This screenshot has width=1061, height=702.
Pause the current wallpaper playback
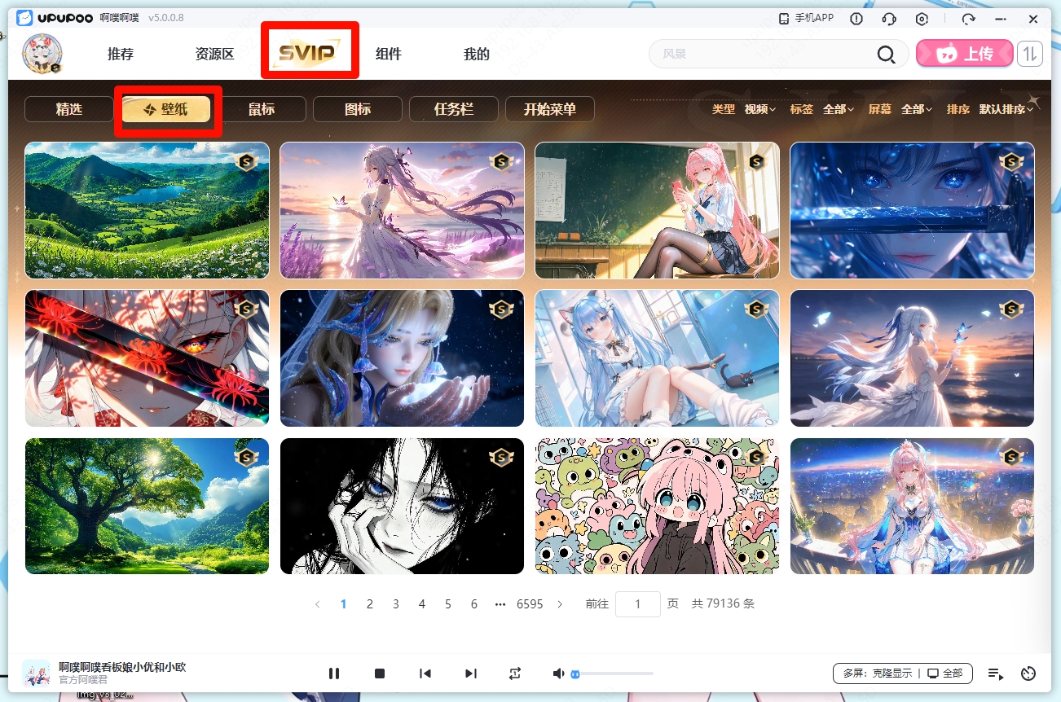pyautogui.click(x=334, y=673)
